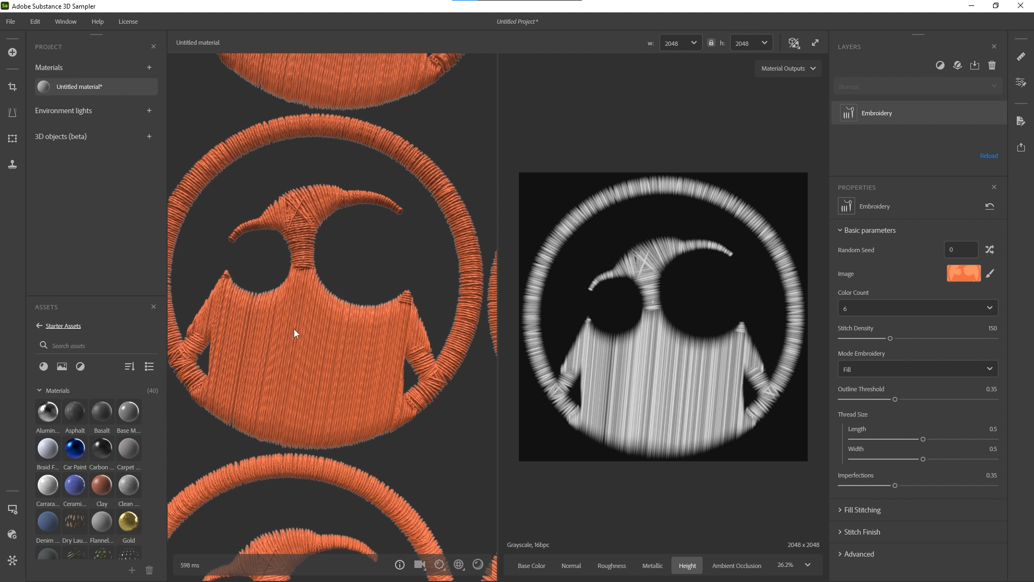Open the Window menu
The width and height of the screenshot is (1034, 582).
pyautogui.click(x=65, y=22)
